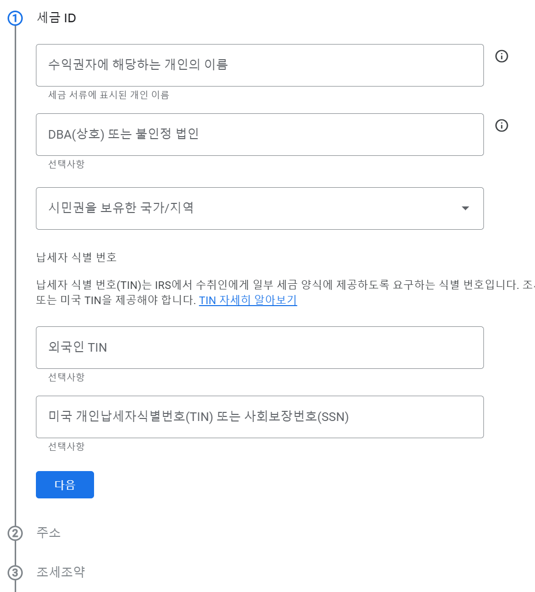
Task: Click the TIN description paragraph
Action: click(285, 292)
